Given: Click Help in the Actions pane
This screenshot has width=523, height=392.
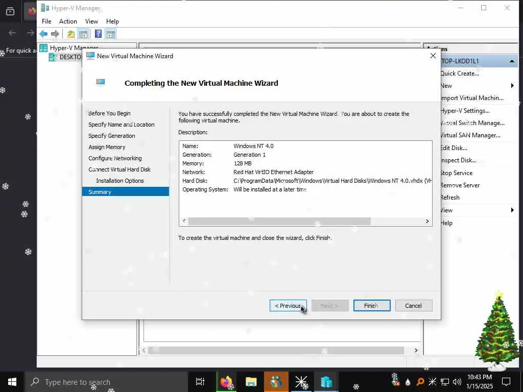Looking at the screenshot, I should [446, 223].
